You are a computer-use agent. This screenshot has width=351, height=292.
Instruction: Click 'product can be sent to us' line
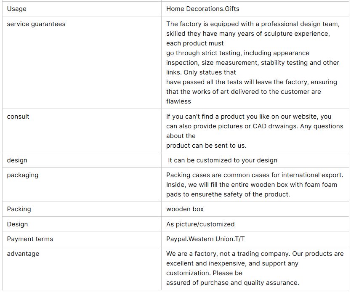click(206, 146)
